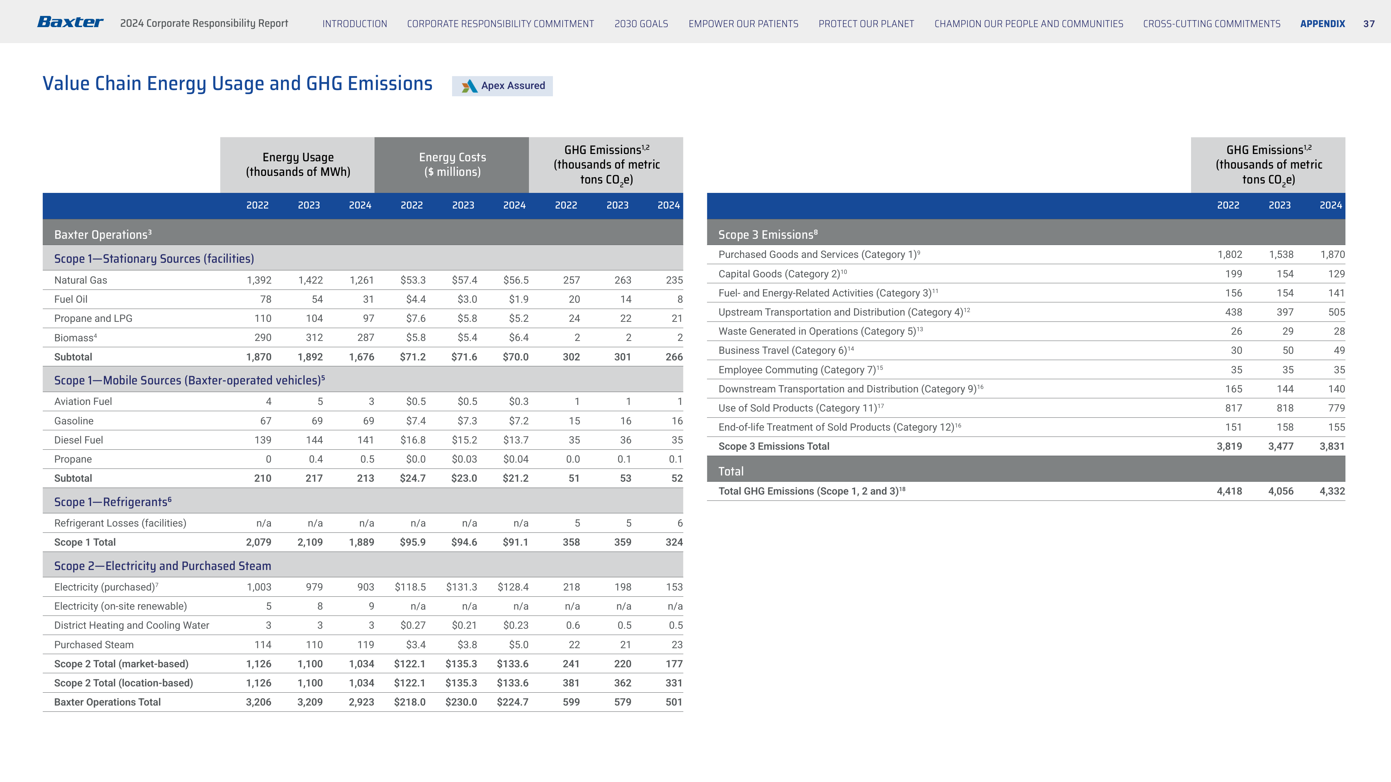Click the Biomass row label
This screenshot has width=1391, height=782.
pyautogui.click(x=75, y=337)
